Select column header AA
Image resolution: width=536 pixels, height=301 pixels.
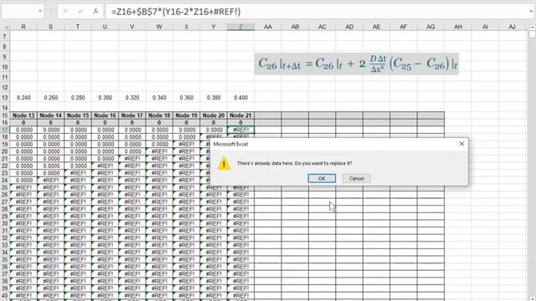[268, 27]
